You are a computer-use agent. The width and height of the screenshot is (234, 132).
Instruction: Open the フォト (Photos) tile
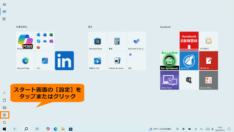coord(45,61)
